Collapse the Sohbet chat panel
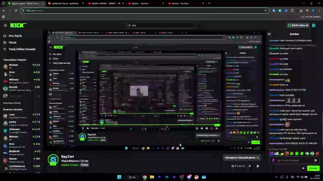This screenshot has width=323, height=181. point(269,34)
